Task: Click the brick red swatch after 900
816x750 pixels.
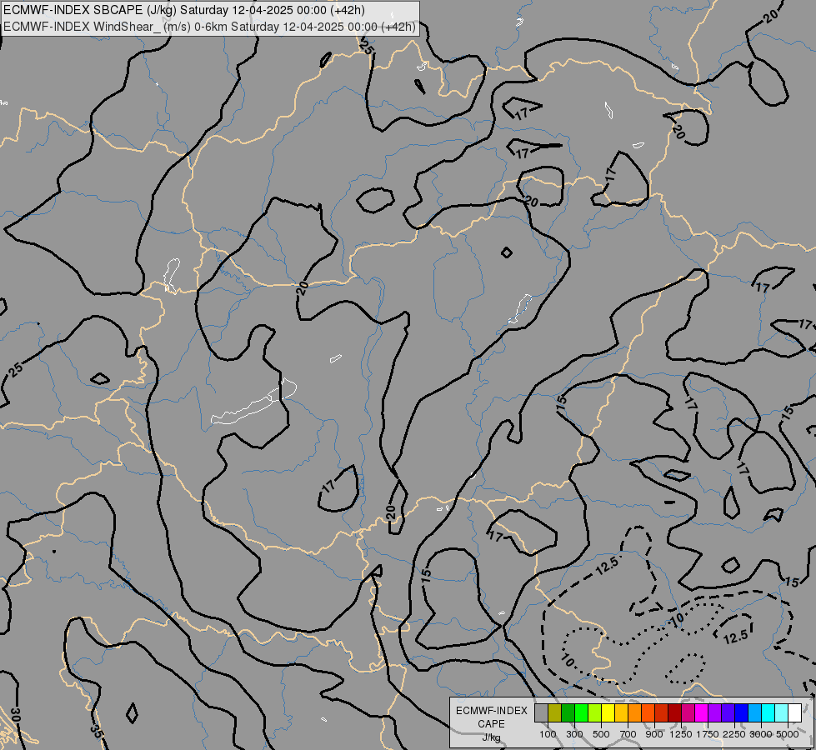Action: click(662, 712)
